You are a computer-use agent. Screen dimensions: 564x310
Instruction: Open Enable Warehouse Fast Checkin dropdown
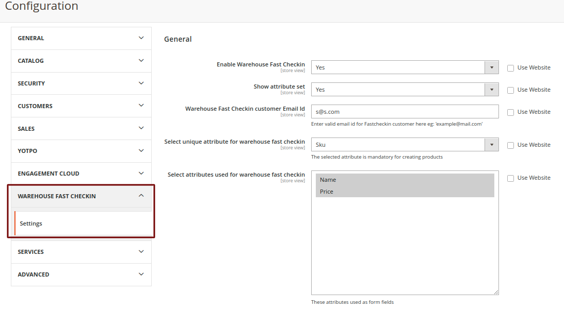click(x=405, y=67)
